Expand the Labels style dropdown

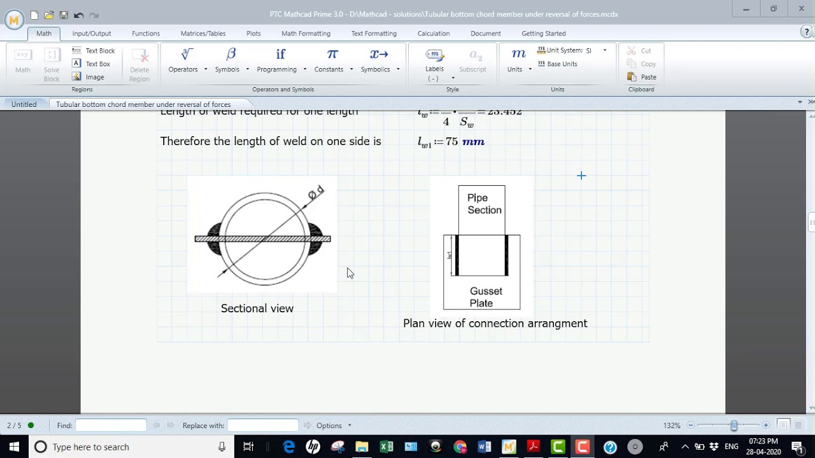(x=453, y=78)
